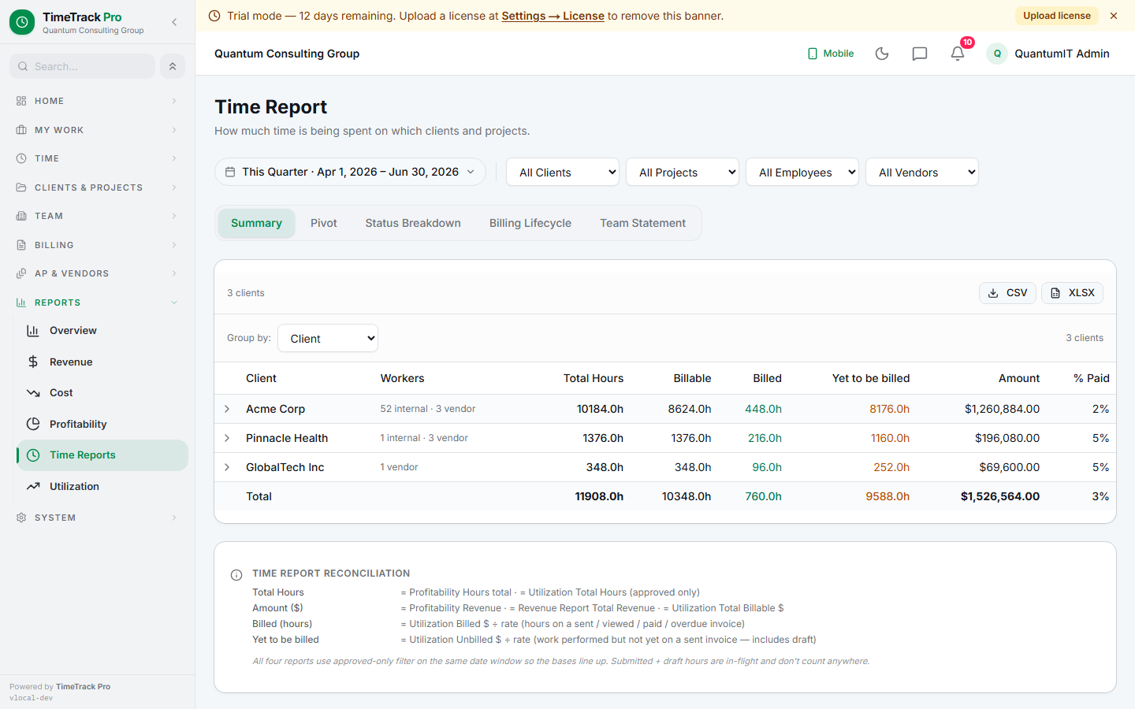This screenshot has height=709, width=1135.
Task: Export the report as XLSX
Action: (x=1072, y=293)
